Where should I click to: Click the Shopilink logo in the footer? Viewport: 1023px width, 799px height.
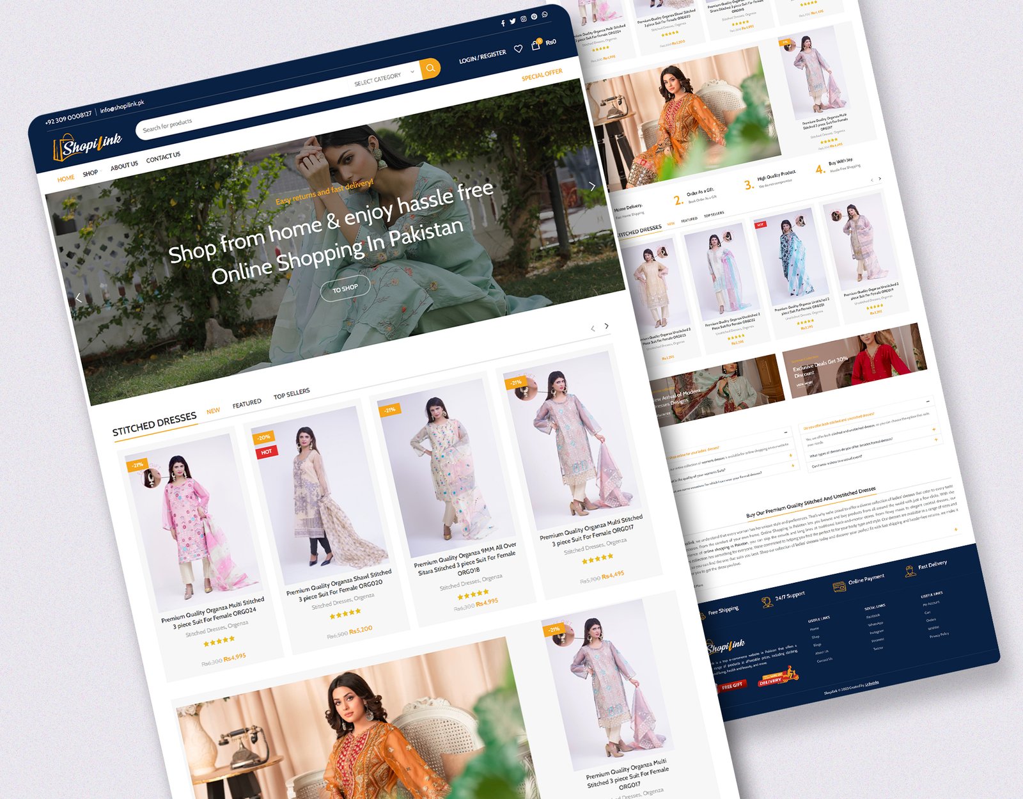pos(726,646)
